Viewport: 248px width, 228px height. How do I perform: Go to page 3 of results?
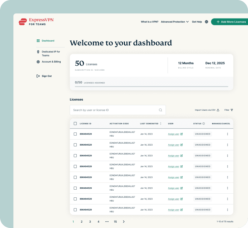coord(90,222)
